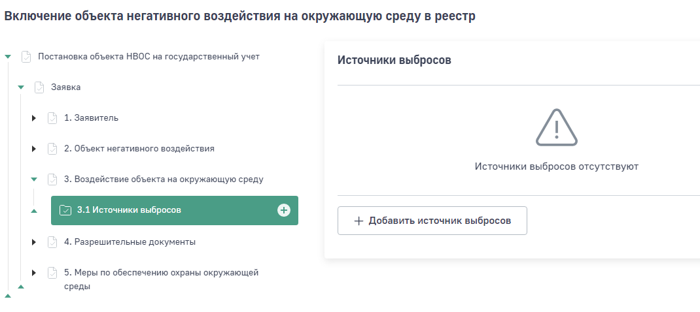Click document icon beside Разрешительные документы
Image resolution: width=700 pixels, height=312 pixels.
(52, 242)
